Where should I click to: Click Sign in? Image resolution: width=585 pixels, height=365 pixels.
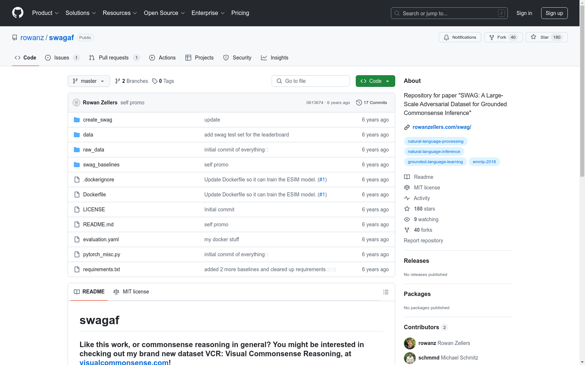point(524,13)
